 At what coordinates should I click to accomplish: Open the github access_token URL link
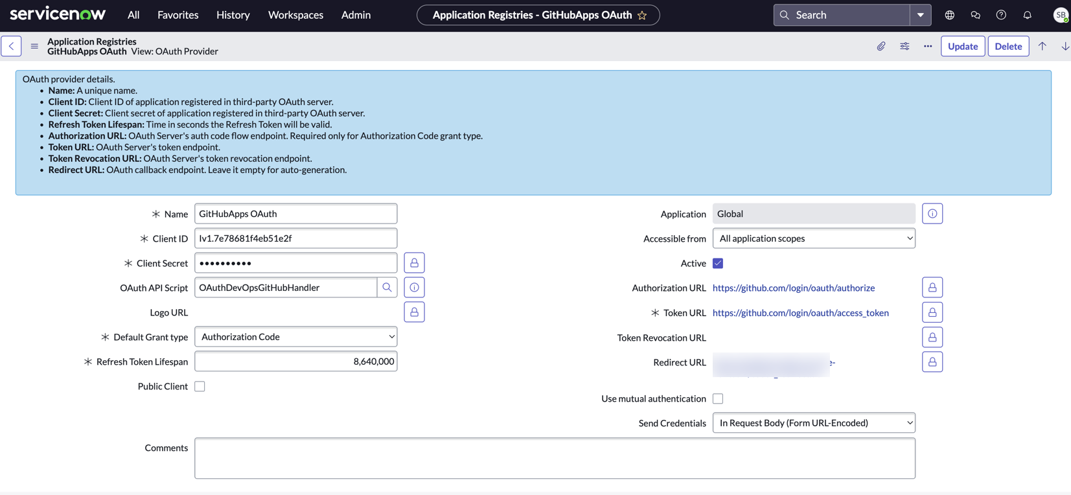(x=801, y=313)
